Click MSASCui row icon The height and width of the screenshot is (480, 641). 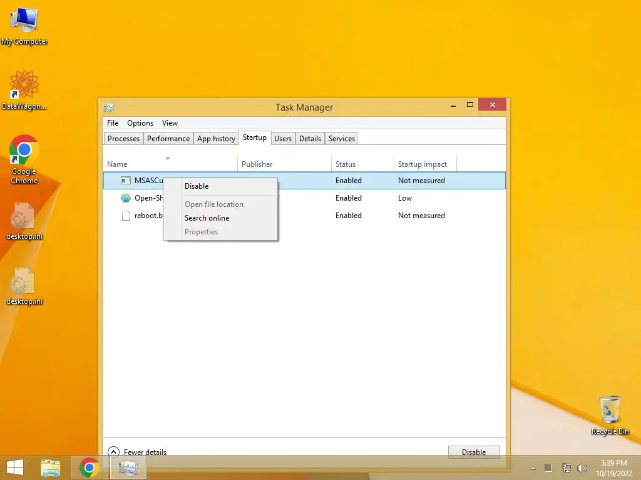pos(126,181)
